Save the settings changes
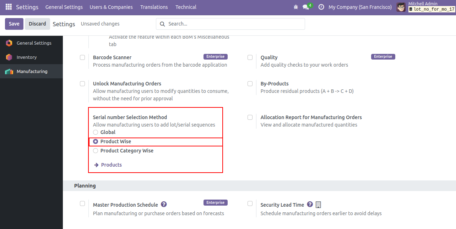Viewport: 456px width, 229px height. (x=14, y=24)
